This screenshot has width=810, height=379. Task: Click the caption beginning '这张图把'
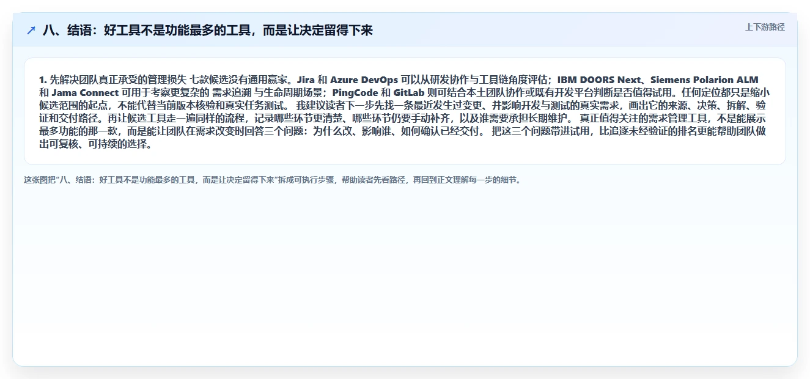pyautogui.click(x=273, y=180)
